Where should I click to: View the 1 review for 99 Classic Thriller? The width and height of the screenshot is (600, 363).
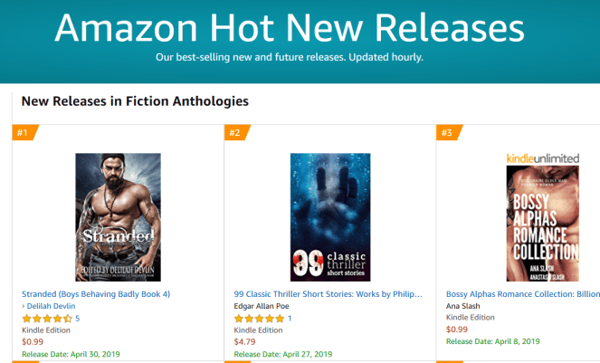290,319
